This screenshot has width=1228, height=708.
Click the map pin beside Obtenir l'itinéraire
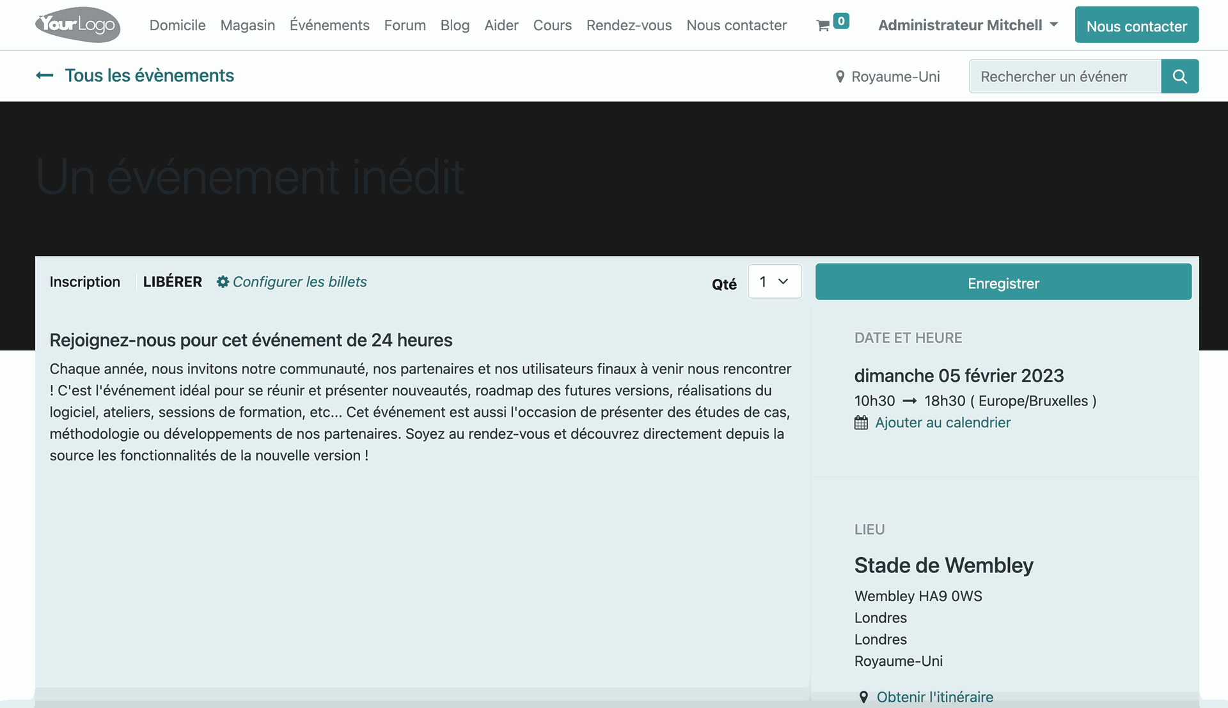pyautogui.click(x=865, y=696)
